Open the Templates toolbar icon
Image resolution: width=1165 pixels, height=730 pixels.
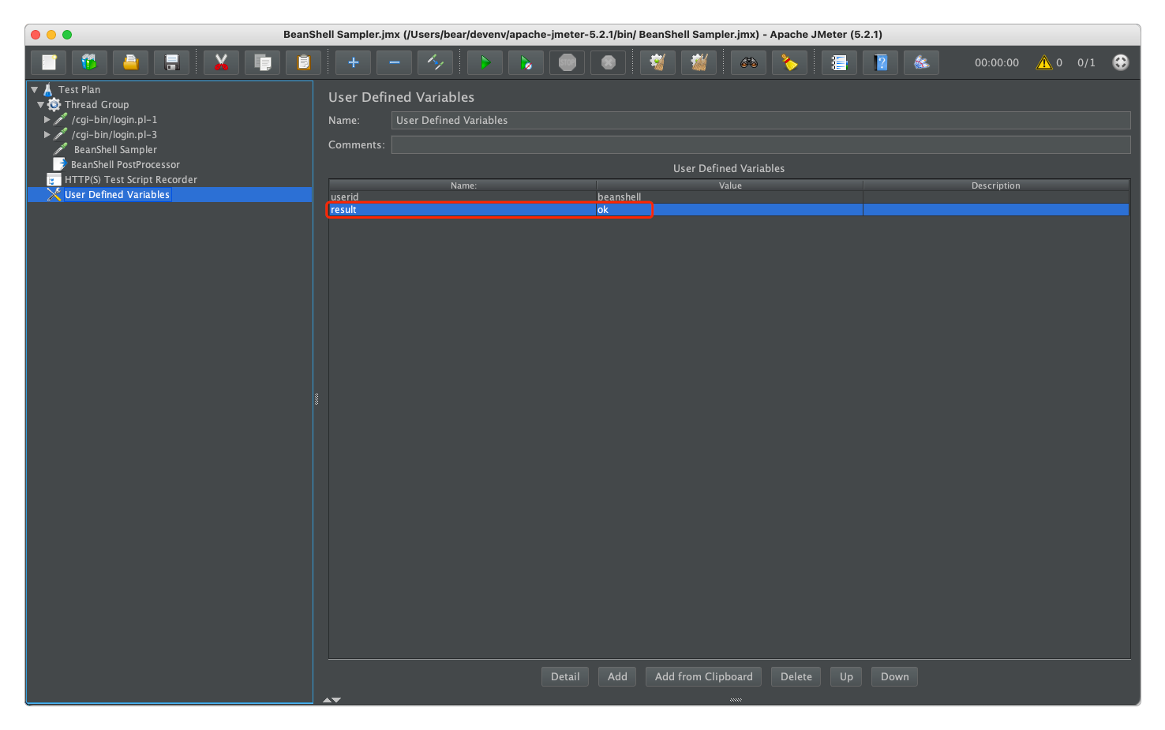coord(90,62)
